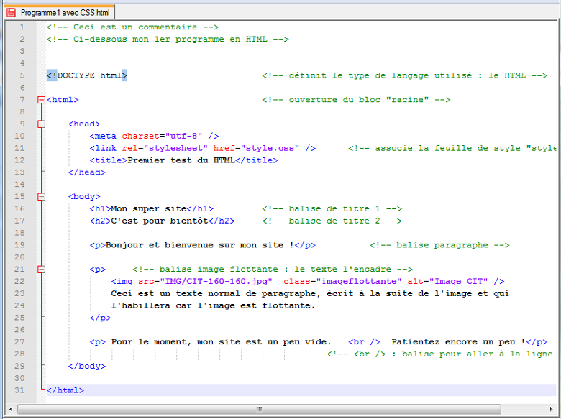Click the h2 text "C'est pour bientôt"

[x=160, y=221]
